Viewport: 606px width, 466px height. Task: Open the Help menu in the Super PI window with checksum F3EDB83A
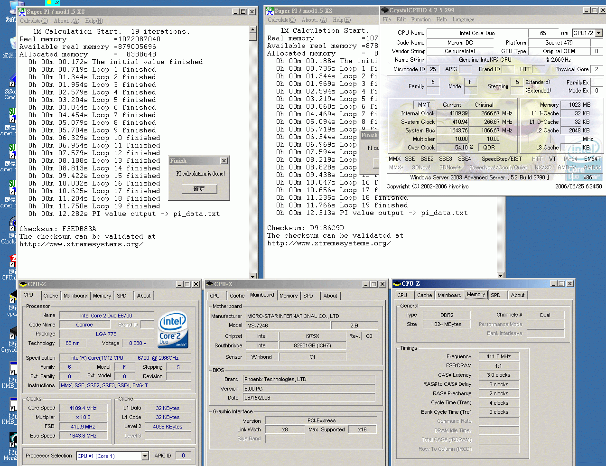tap(94, 21)
